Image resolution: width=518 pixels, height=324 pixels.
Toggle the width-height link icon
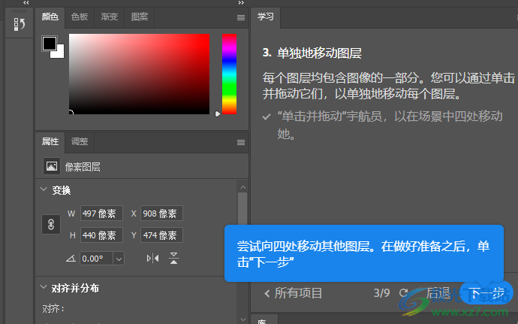coord(51,225)
